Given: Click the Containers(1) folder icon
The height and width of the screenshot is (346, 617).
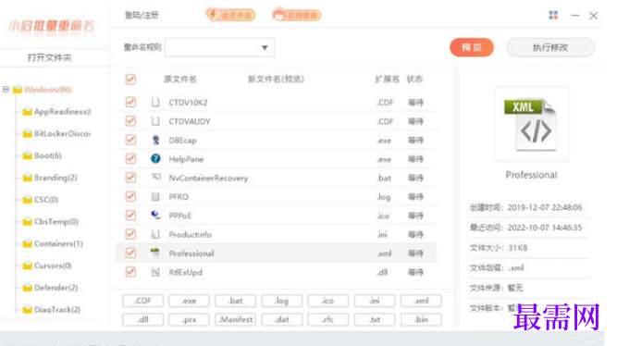Looking at the screenshot, I should coord(28,243).
